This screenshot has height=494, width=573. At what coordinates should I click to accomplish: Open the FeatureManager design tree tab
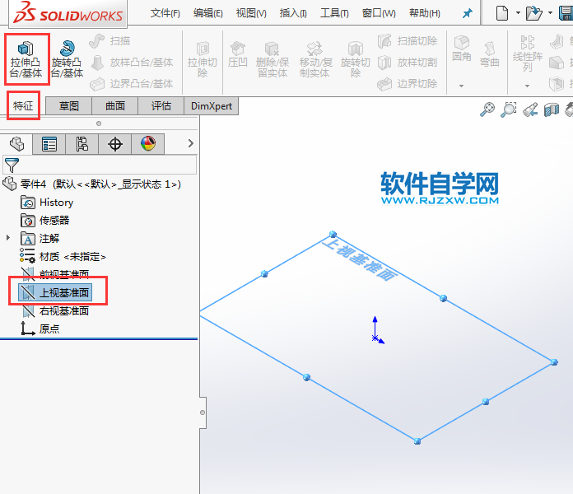(16, 144)
